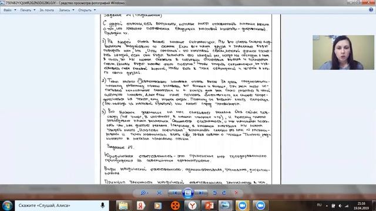Open the volume speaker tray icon
Image resolution: width=376 pixels, height=211 pixels.
[x=340, y=206]
